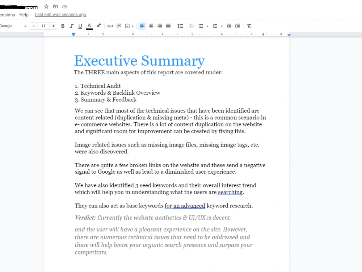Click the 'We have also identified 3 seed keywords' line
The image size is (362, 272).
coord(165,185)
